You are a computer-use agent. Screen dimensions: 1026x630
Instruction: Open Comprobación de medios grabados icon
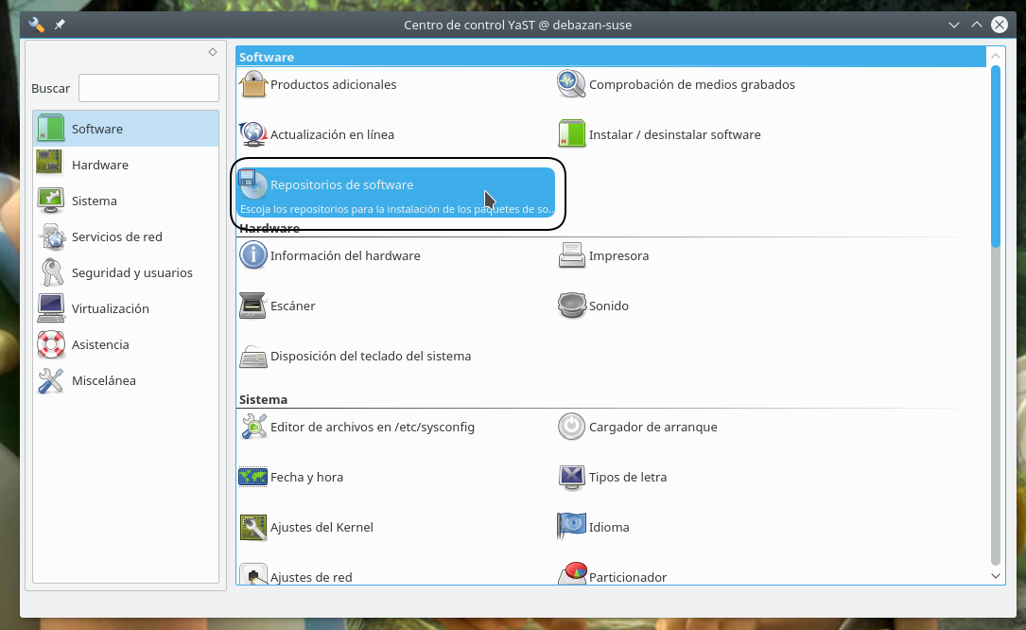point(571,84)
